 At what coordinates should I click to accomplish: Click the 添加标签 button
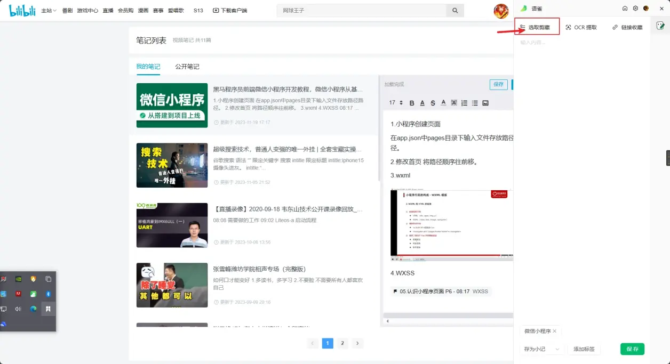pos(584,349)
